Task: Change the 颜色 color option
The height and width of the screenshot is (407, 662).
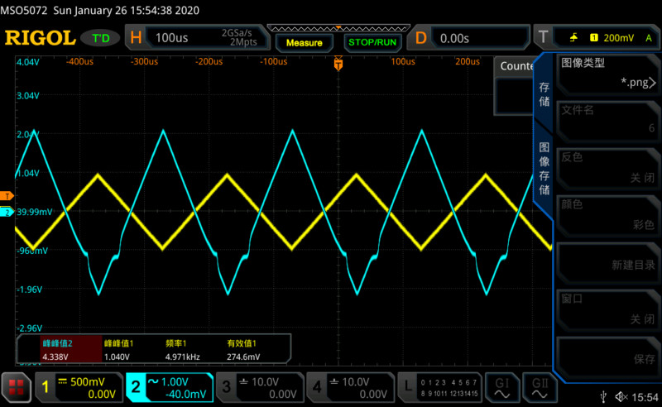Action: pyautogui.click(x=608, y=214)
